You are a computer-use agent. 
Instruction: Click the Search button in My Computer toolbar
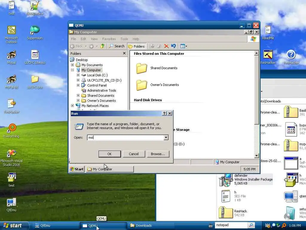[x=117, y=46]
